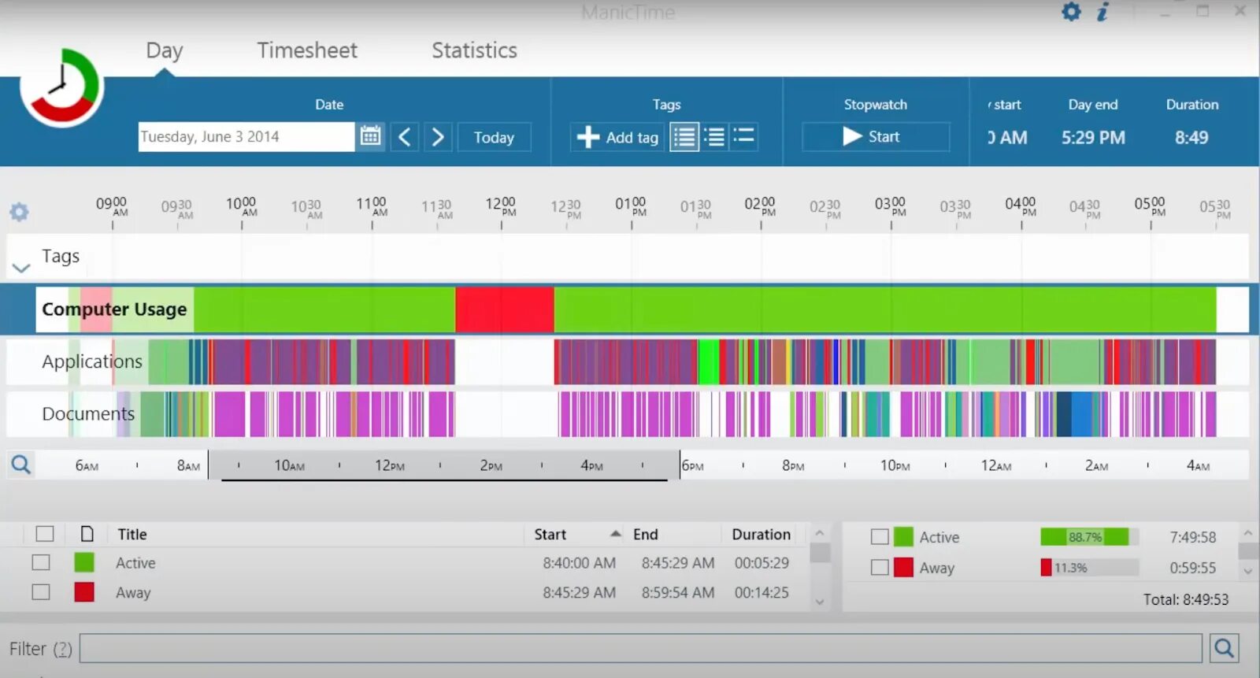Switch to the Timesheet tab

tap(307, 50)
